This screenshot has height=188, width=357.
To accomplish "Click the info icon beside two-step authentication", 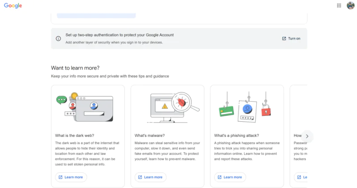I will pyautogui.click(x=58, y=38).
